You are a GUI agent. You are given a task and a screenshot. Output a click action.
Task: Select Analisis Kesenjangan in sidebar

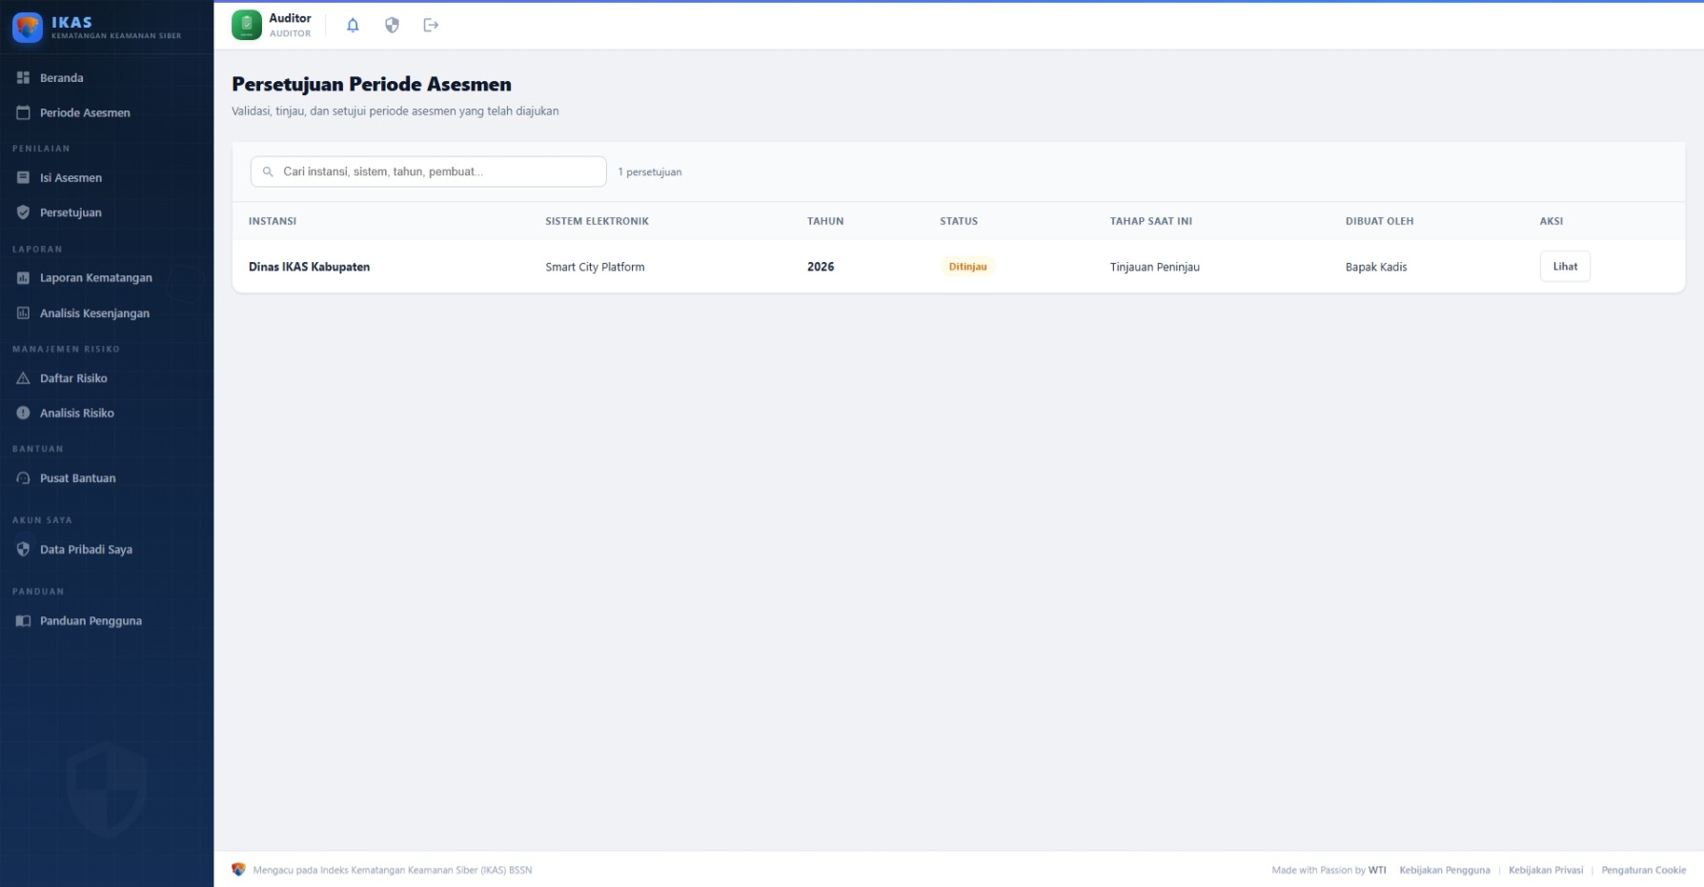click(94, 313)
